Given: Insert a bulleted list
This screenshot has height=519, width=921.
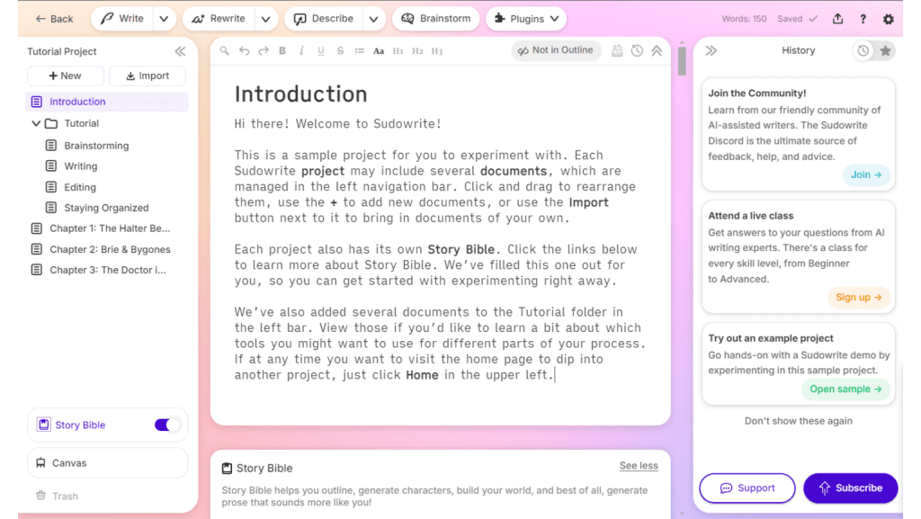Looking at the screenshot, I should [360, 51].
